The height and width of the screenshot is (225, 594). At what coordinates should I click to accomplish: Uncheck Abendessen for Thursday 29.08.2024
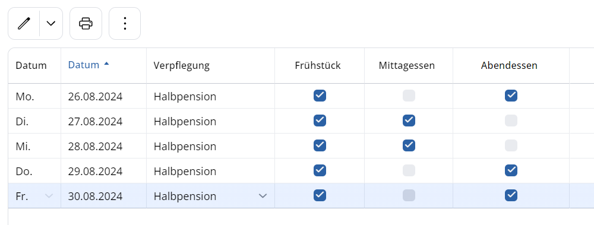511,170
